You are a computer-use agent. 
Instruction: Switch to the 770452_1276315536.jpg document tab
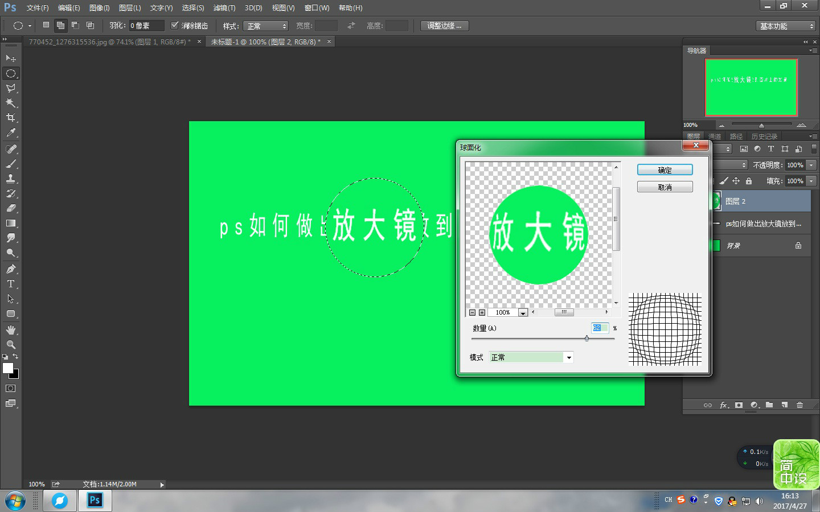(x=109, y=42)
